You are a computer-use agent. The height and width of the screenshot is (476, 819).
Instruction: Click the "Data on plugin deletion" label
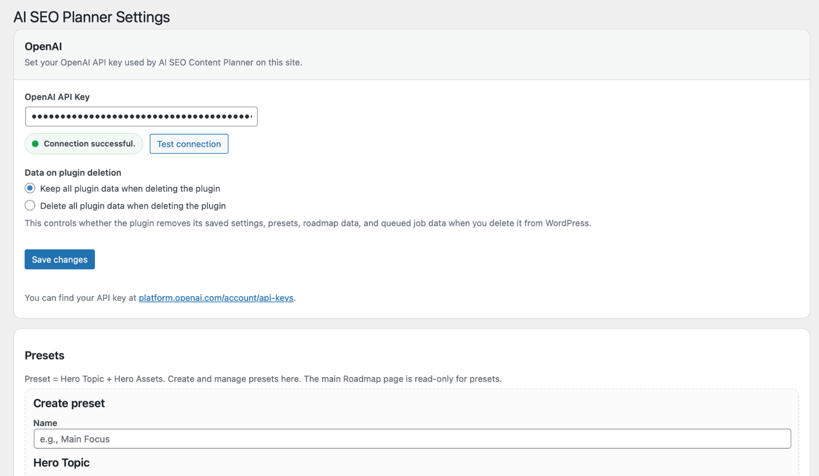(x=73, y=173)
